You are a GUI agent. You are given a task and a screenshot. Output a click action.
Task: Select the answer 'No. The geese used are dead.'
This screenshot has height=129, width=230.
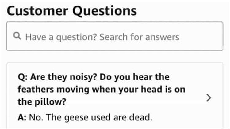coord(91,117)
